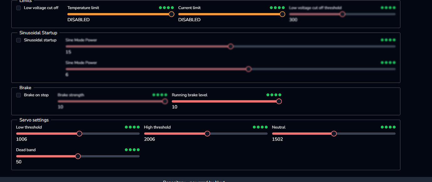Check the Sinusoidal startup checkbox
Viewport: 432px width, 182px height.
18,40
